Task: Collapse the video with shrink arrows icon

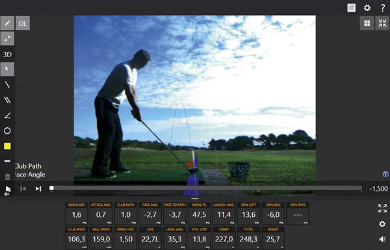Action: point(382,23)
